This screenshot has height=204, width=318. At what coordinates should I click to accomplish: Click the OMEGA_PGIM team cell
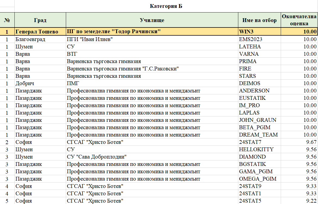click(x=260, y=179)
